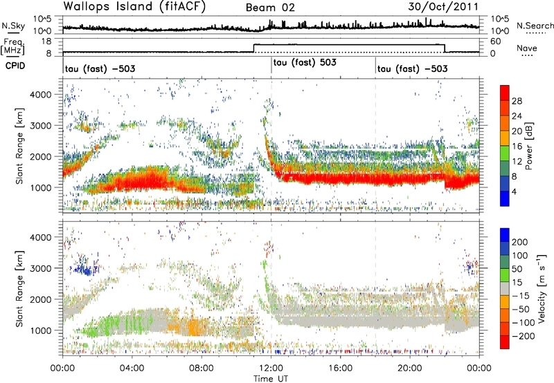Click the "1000" tick in the velocity panel
The width and height of the screenshot is (554, 383).
(x=40, y=330)
